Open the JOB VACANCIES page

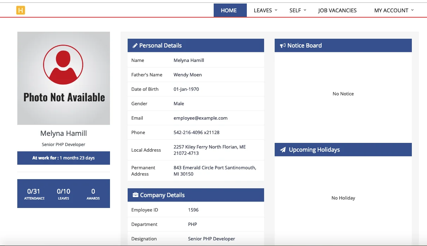(x=337, y=10)
